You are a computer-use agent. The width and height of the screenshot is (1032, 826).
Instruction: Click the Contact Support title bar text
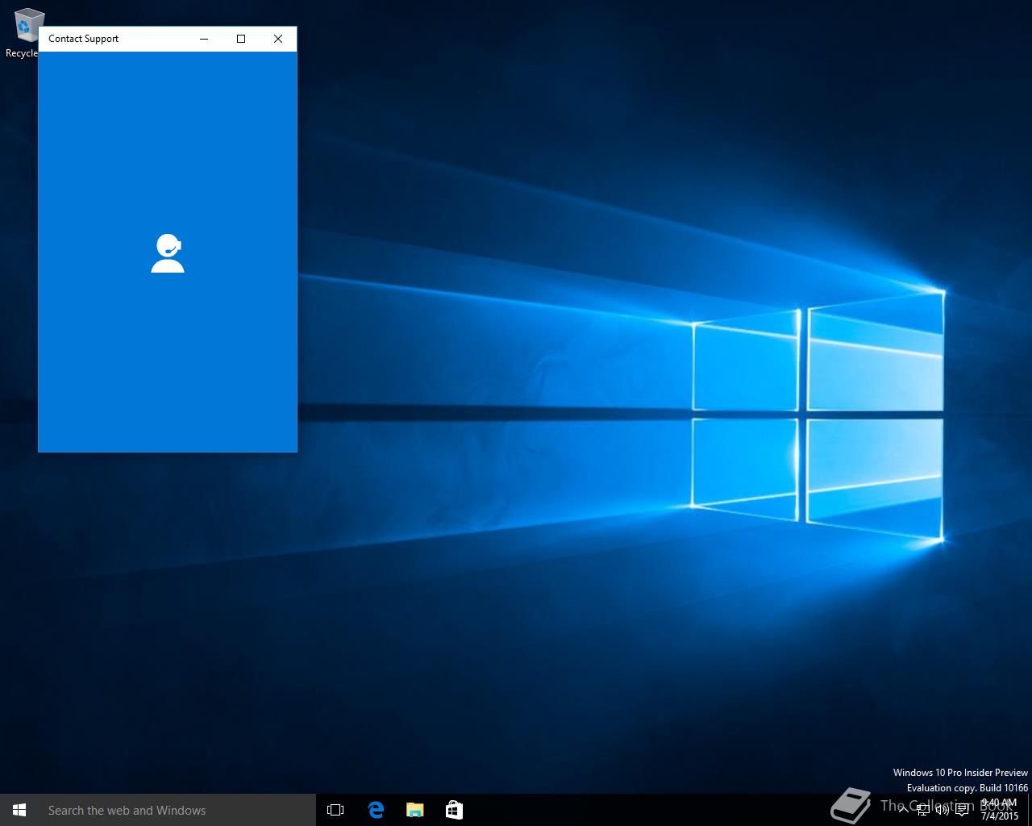click(x=83, y=39)
